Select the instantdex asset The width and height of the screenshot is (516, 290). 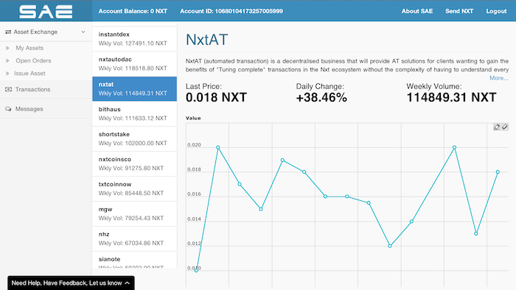point(135,39)
